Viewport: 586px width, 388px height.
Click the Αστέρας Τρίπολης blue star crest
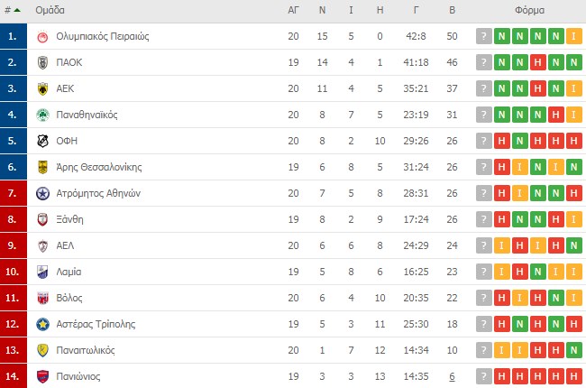[42, 325]
